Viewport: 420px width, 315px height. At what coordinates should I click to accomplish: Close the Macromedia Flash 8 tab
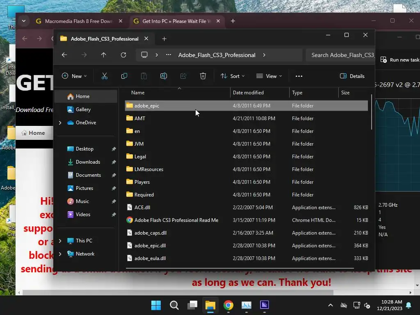121,21
